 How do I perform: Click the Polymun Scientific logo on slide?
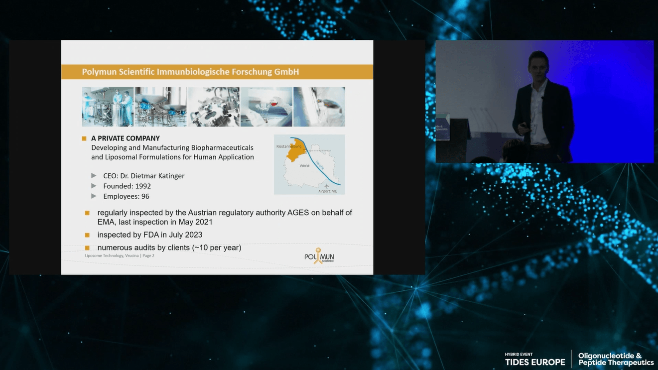tap(319, 256)
